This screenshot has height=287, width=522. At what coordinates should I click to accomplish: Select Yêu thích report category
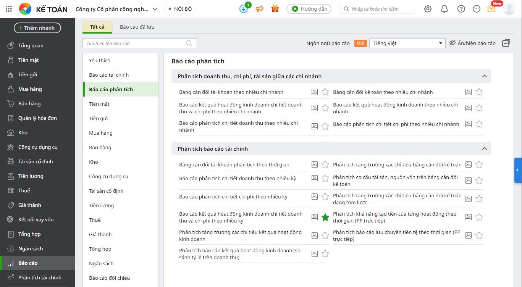121,60
